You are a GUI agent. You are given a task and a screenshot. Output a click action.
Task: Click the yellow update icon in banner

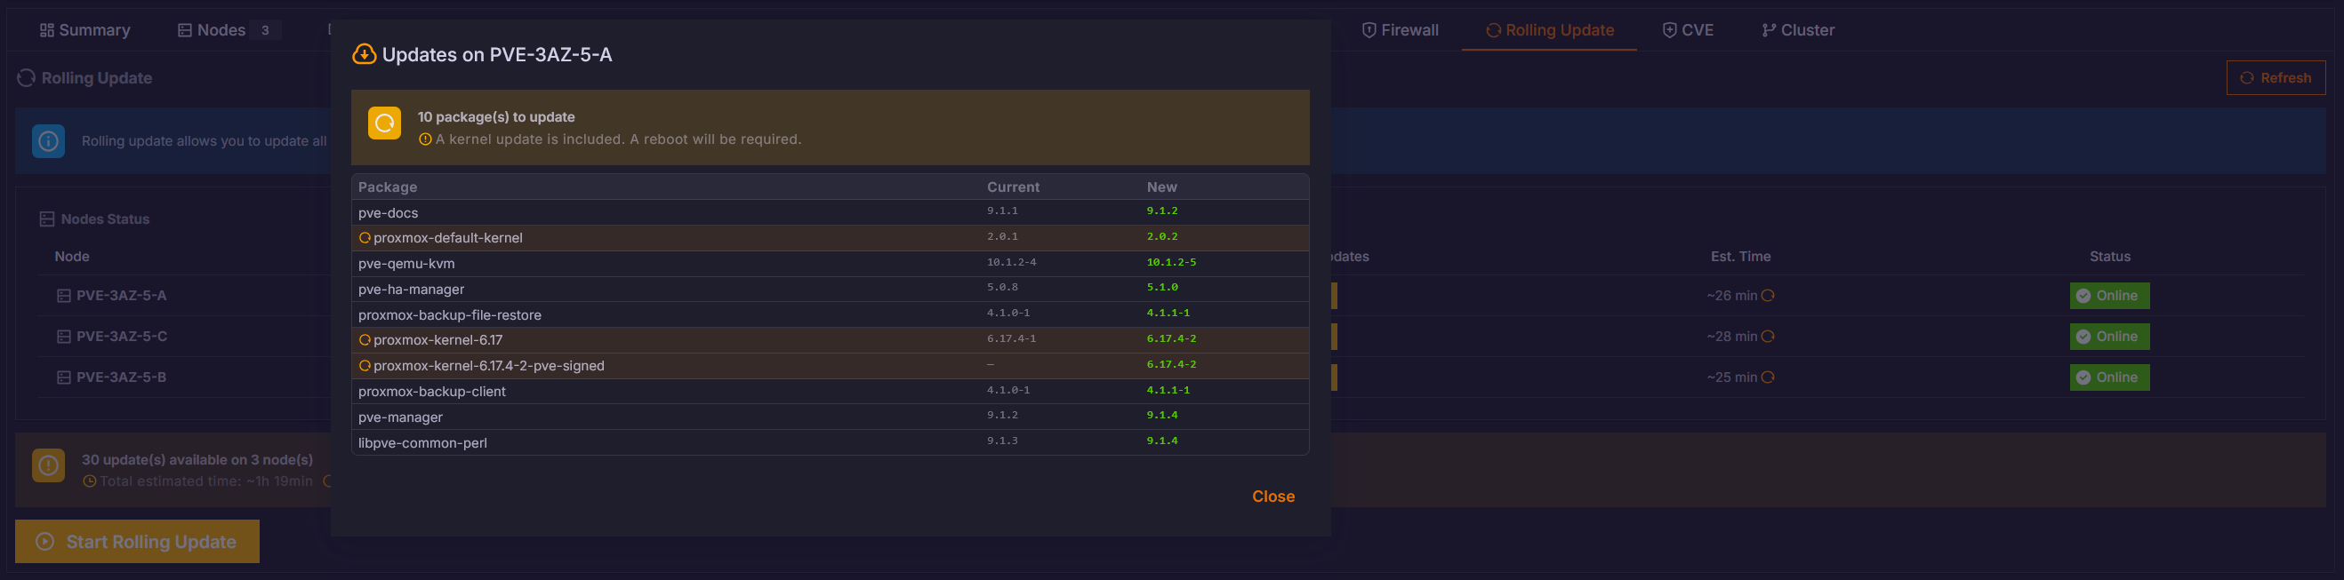(384, 123)
